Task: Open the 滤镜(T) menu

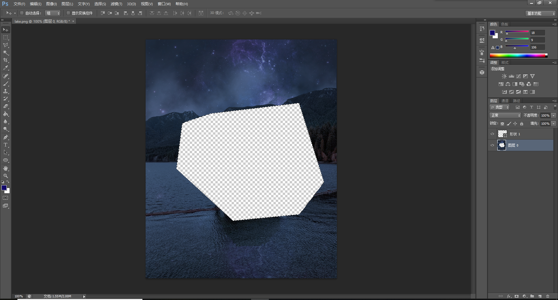Action: [116, 4]
